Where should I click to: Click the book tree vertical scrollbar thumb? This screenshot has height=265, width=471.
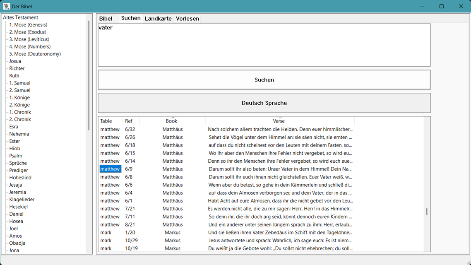(89, 75)
